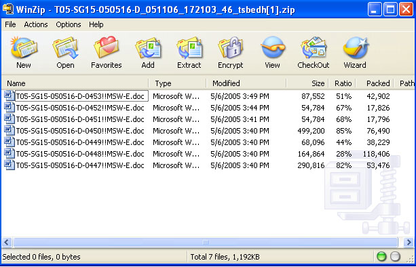Open the Options menu
This screenshot has width=416, height=267.
click(68, 24)
